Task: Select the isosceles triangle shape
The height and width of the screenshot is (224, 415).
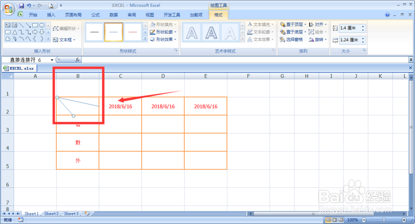Action: [x=15, y=32]
